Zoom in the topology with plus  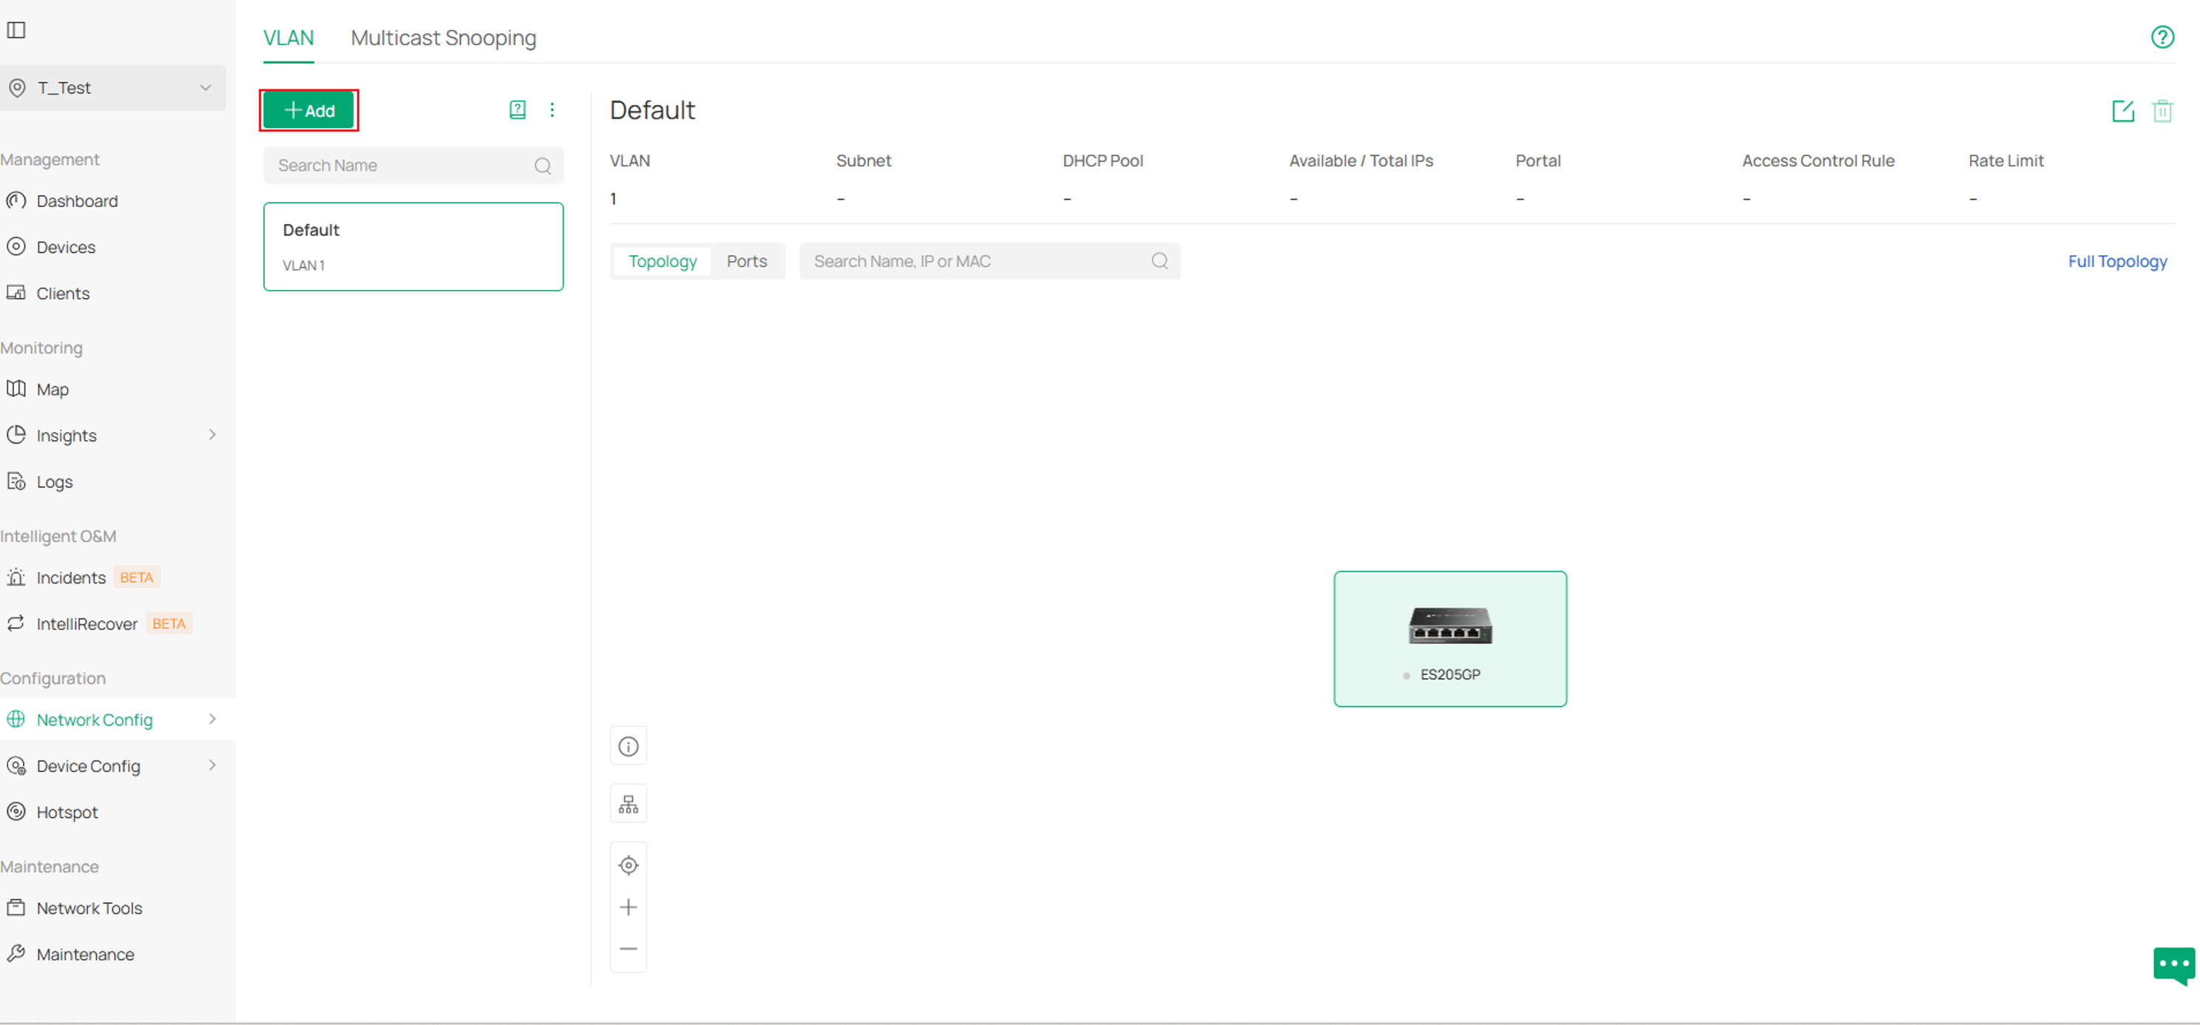pyautogui.click(x=629, y=907)
